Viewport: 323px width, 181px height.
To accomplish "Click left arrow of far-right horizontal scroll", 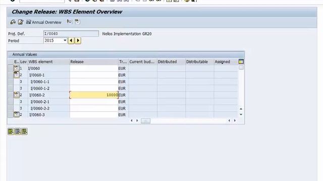I will pyautogui.click(x=229, y=121).
